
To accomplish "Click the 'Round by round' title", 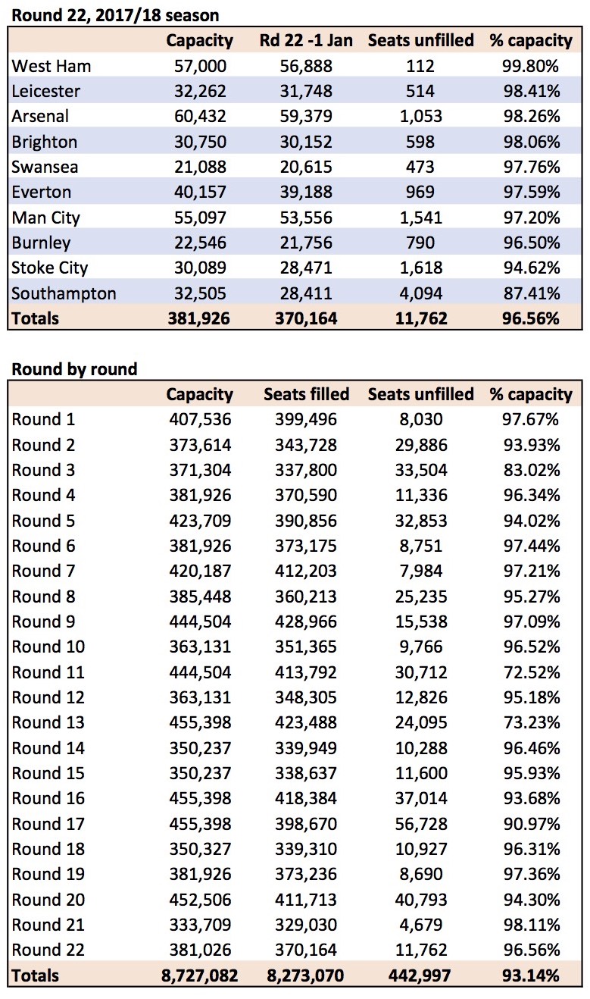I will point(75,369).
